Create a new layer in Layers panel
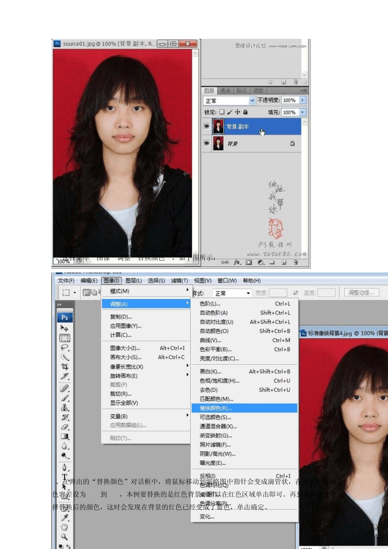Image resolution: width=388 pixels, height=549 pixels. [x=284, y=262]
